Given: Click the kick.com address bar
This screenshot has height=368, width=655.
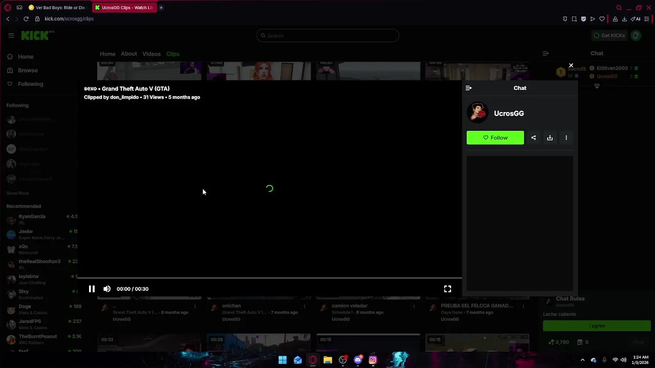Looking at the screenshot, I should click(69, 19).
